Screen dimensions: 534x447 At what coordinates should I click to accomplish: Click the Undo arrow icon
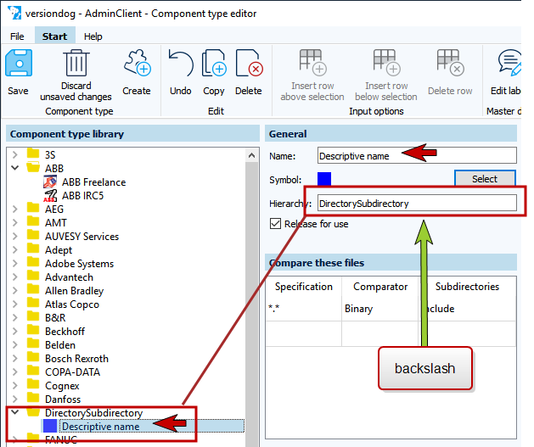pos(180,64)
